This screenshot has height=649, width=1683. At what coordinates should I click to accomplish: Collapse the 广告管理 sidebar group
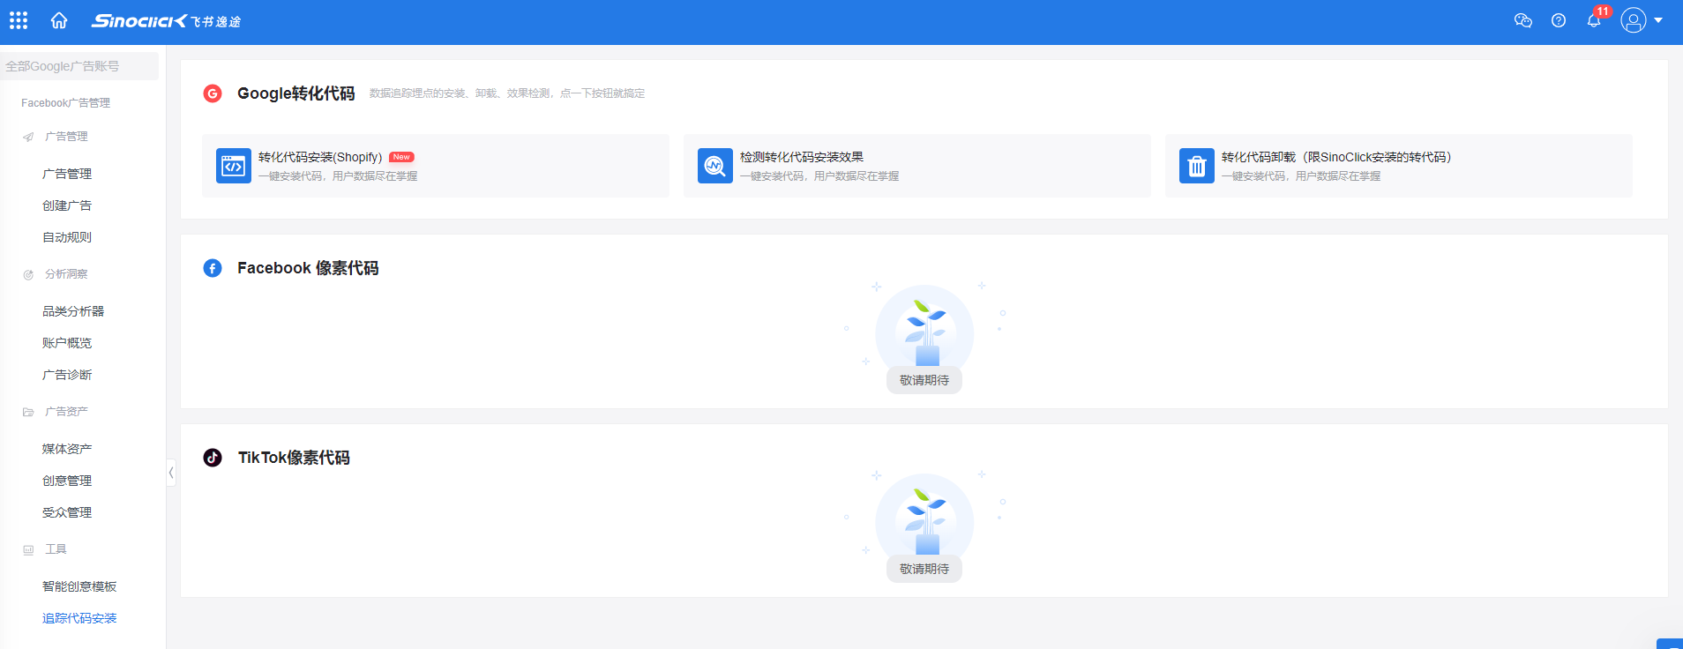[x=66, y=137]
